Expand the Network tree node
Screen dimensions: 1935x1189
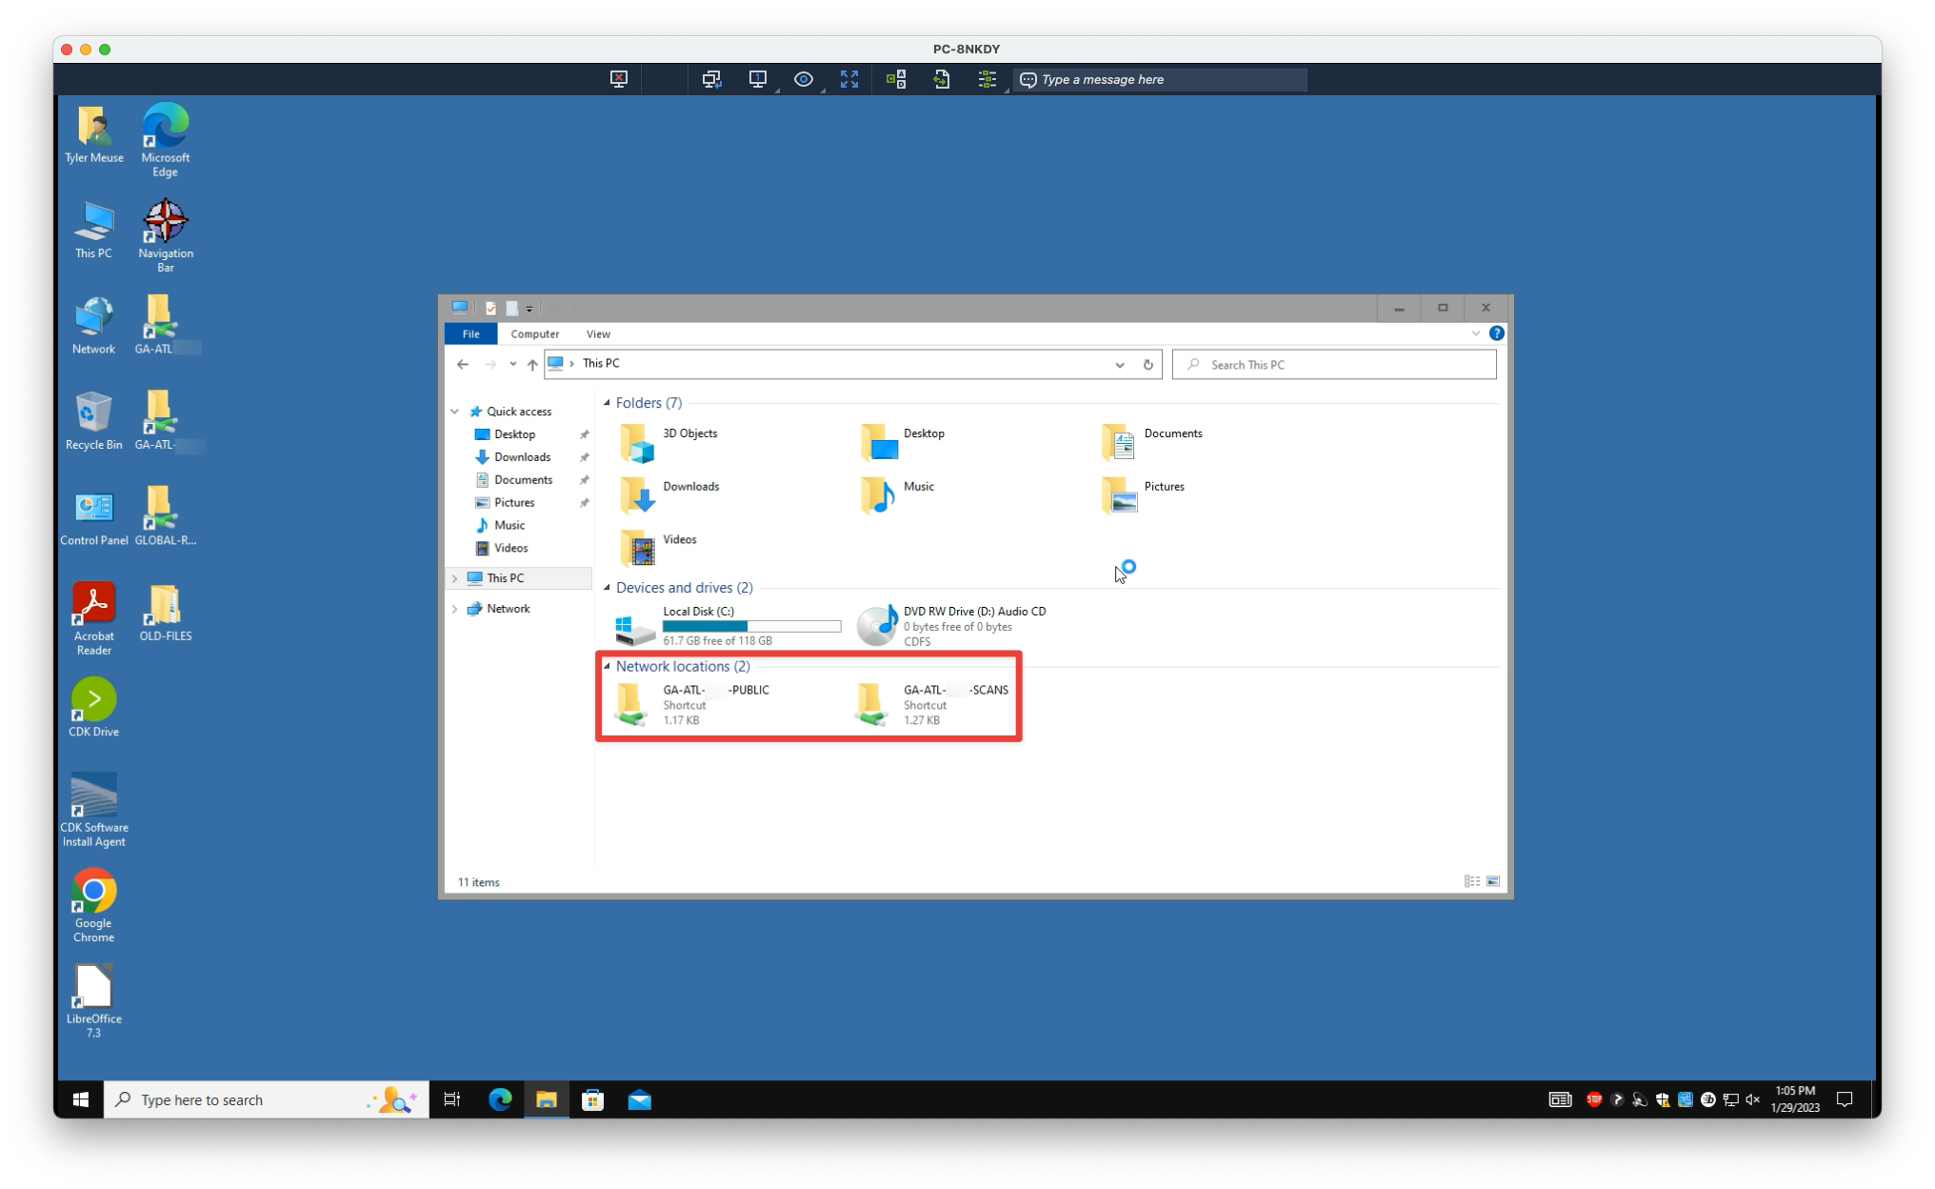[454, 609]
